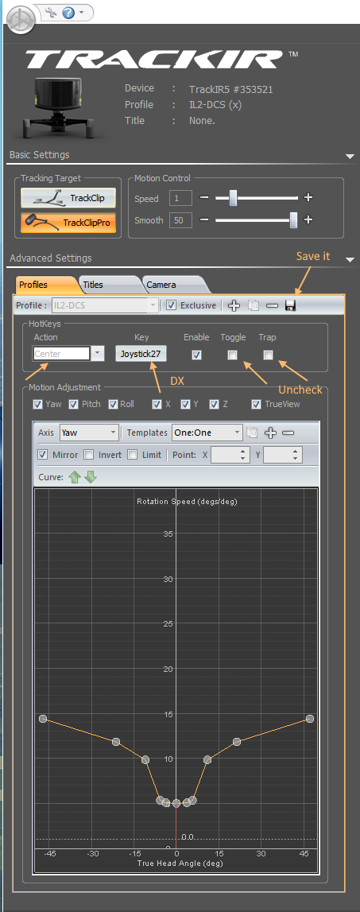Increase Smooth with the plus button
360x912 pixels.
click(308, 220)
